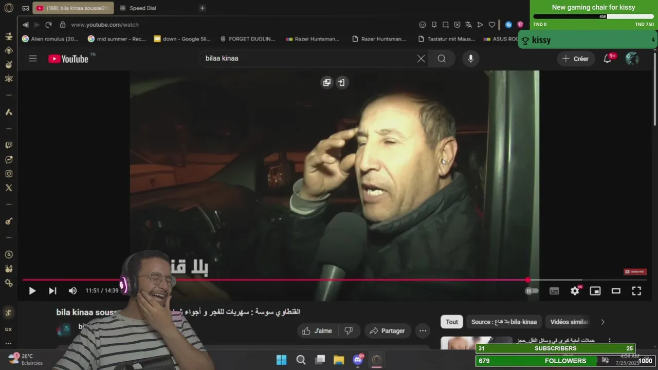Select the Vidéos similaires chip
The width and height of the screenshot is (658, 370).
pyautogui.click(x=569, y=322)
